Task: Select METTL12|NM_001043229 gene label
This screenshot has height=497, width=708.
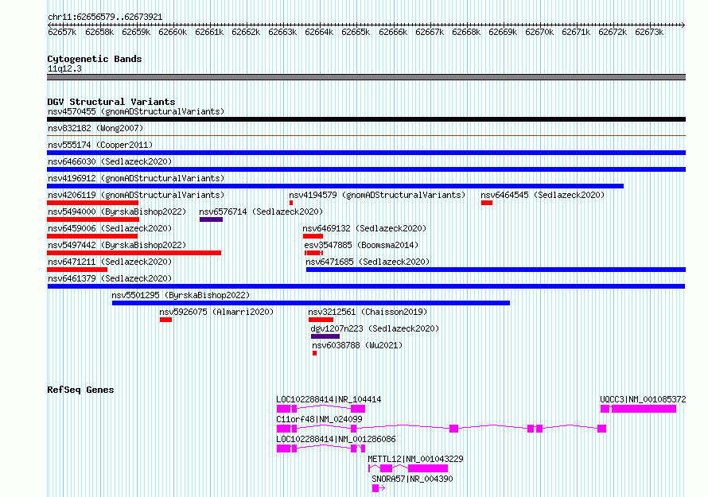Action: tap(415, 459)
